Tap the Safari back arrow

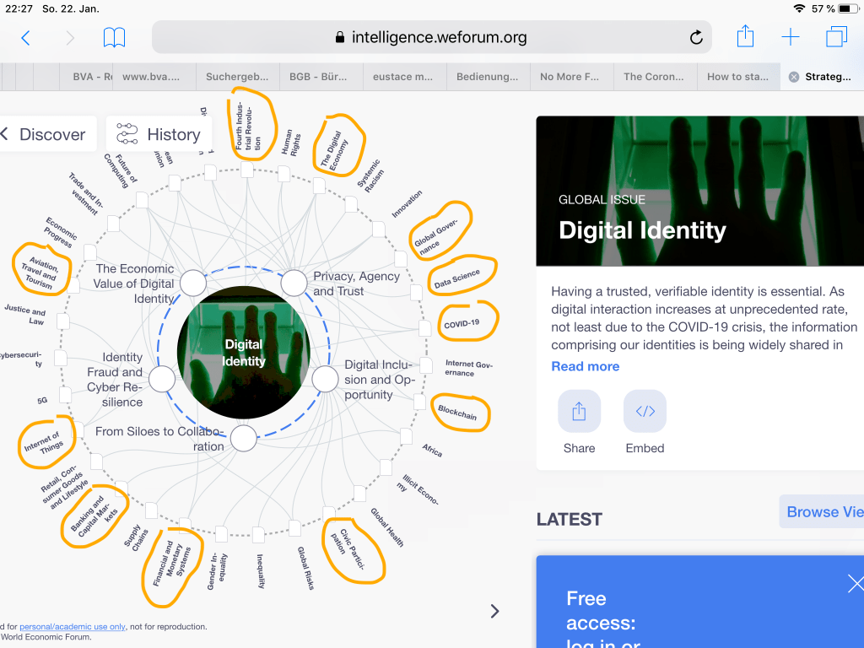[25, 37]
